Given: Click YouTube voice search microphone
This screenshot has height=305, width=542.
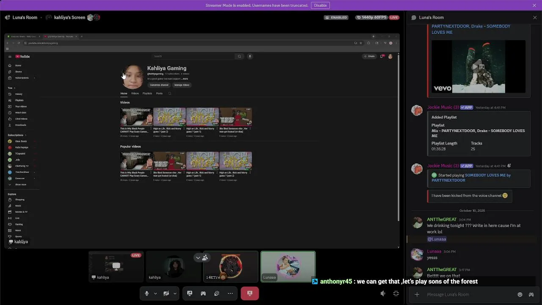Looking at the screenshot, I should tap(250, 56).
